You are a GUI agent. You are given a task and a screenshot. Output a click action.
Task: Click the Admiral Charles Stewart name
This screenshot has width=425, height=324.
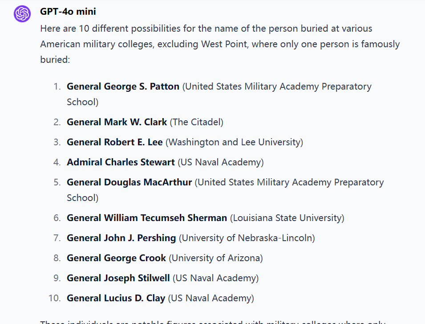[121, 162]
